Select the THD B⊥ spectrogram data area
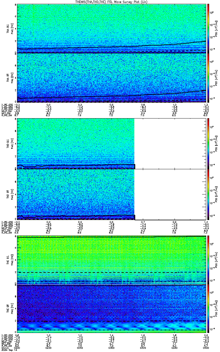The image size is (220, 352). tap(76, 144)
